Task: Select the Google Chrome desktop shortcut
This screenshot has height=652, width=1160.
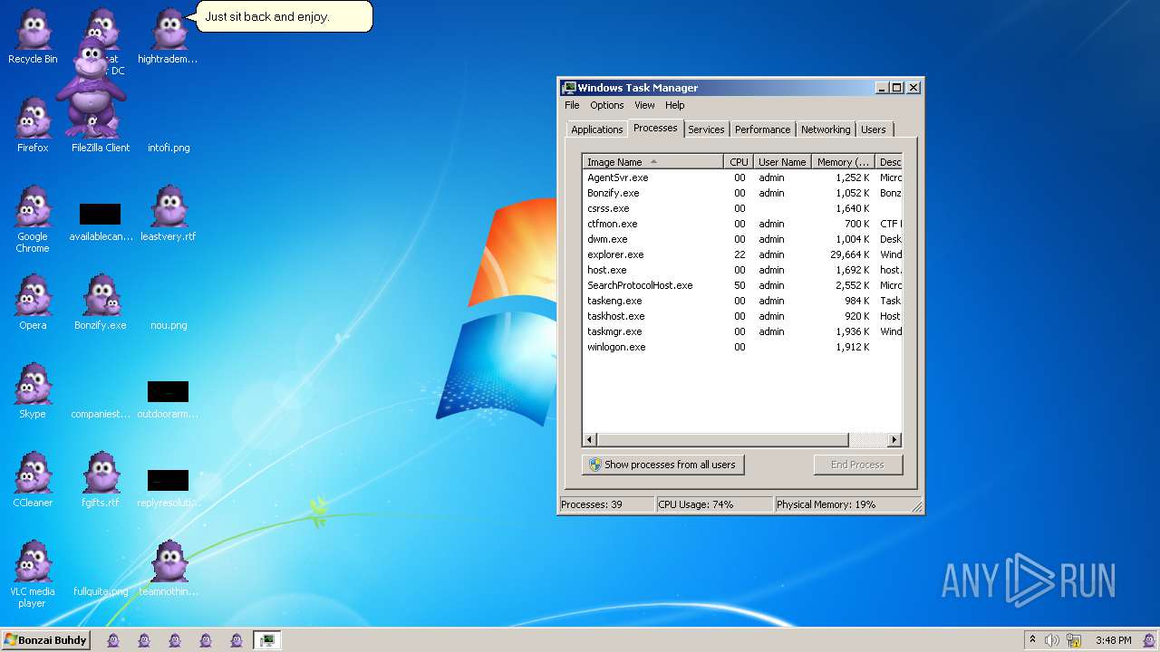Action: 33,219
